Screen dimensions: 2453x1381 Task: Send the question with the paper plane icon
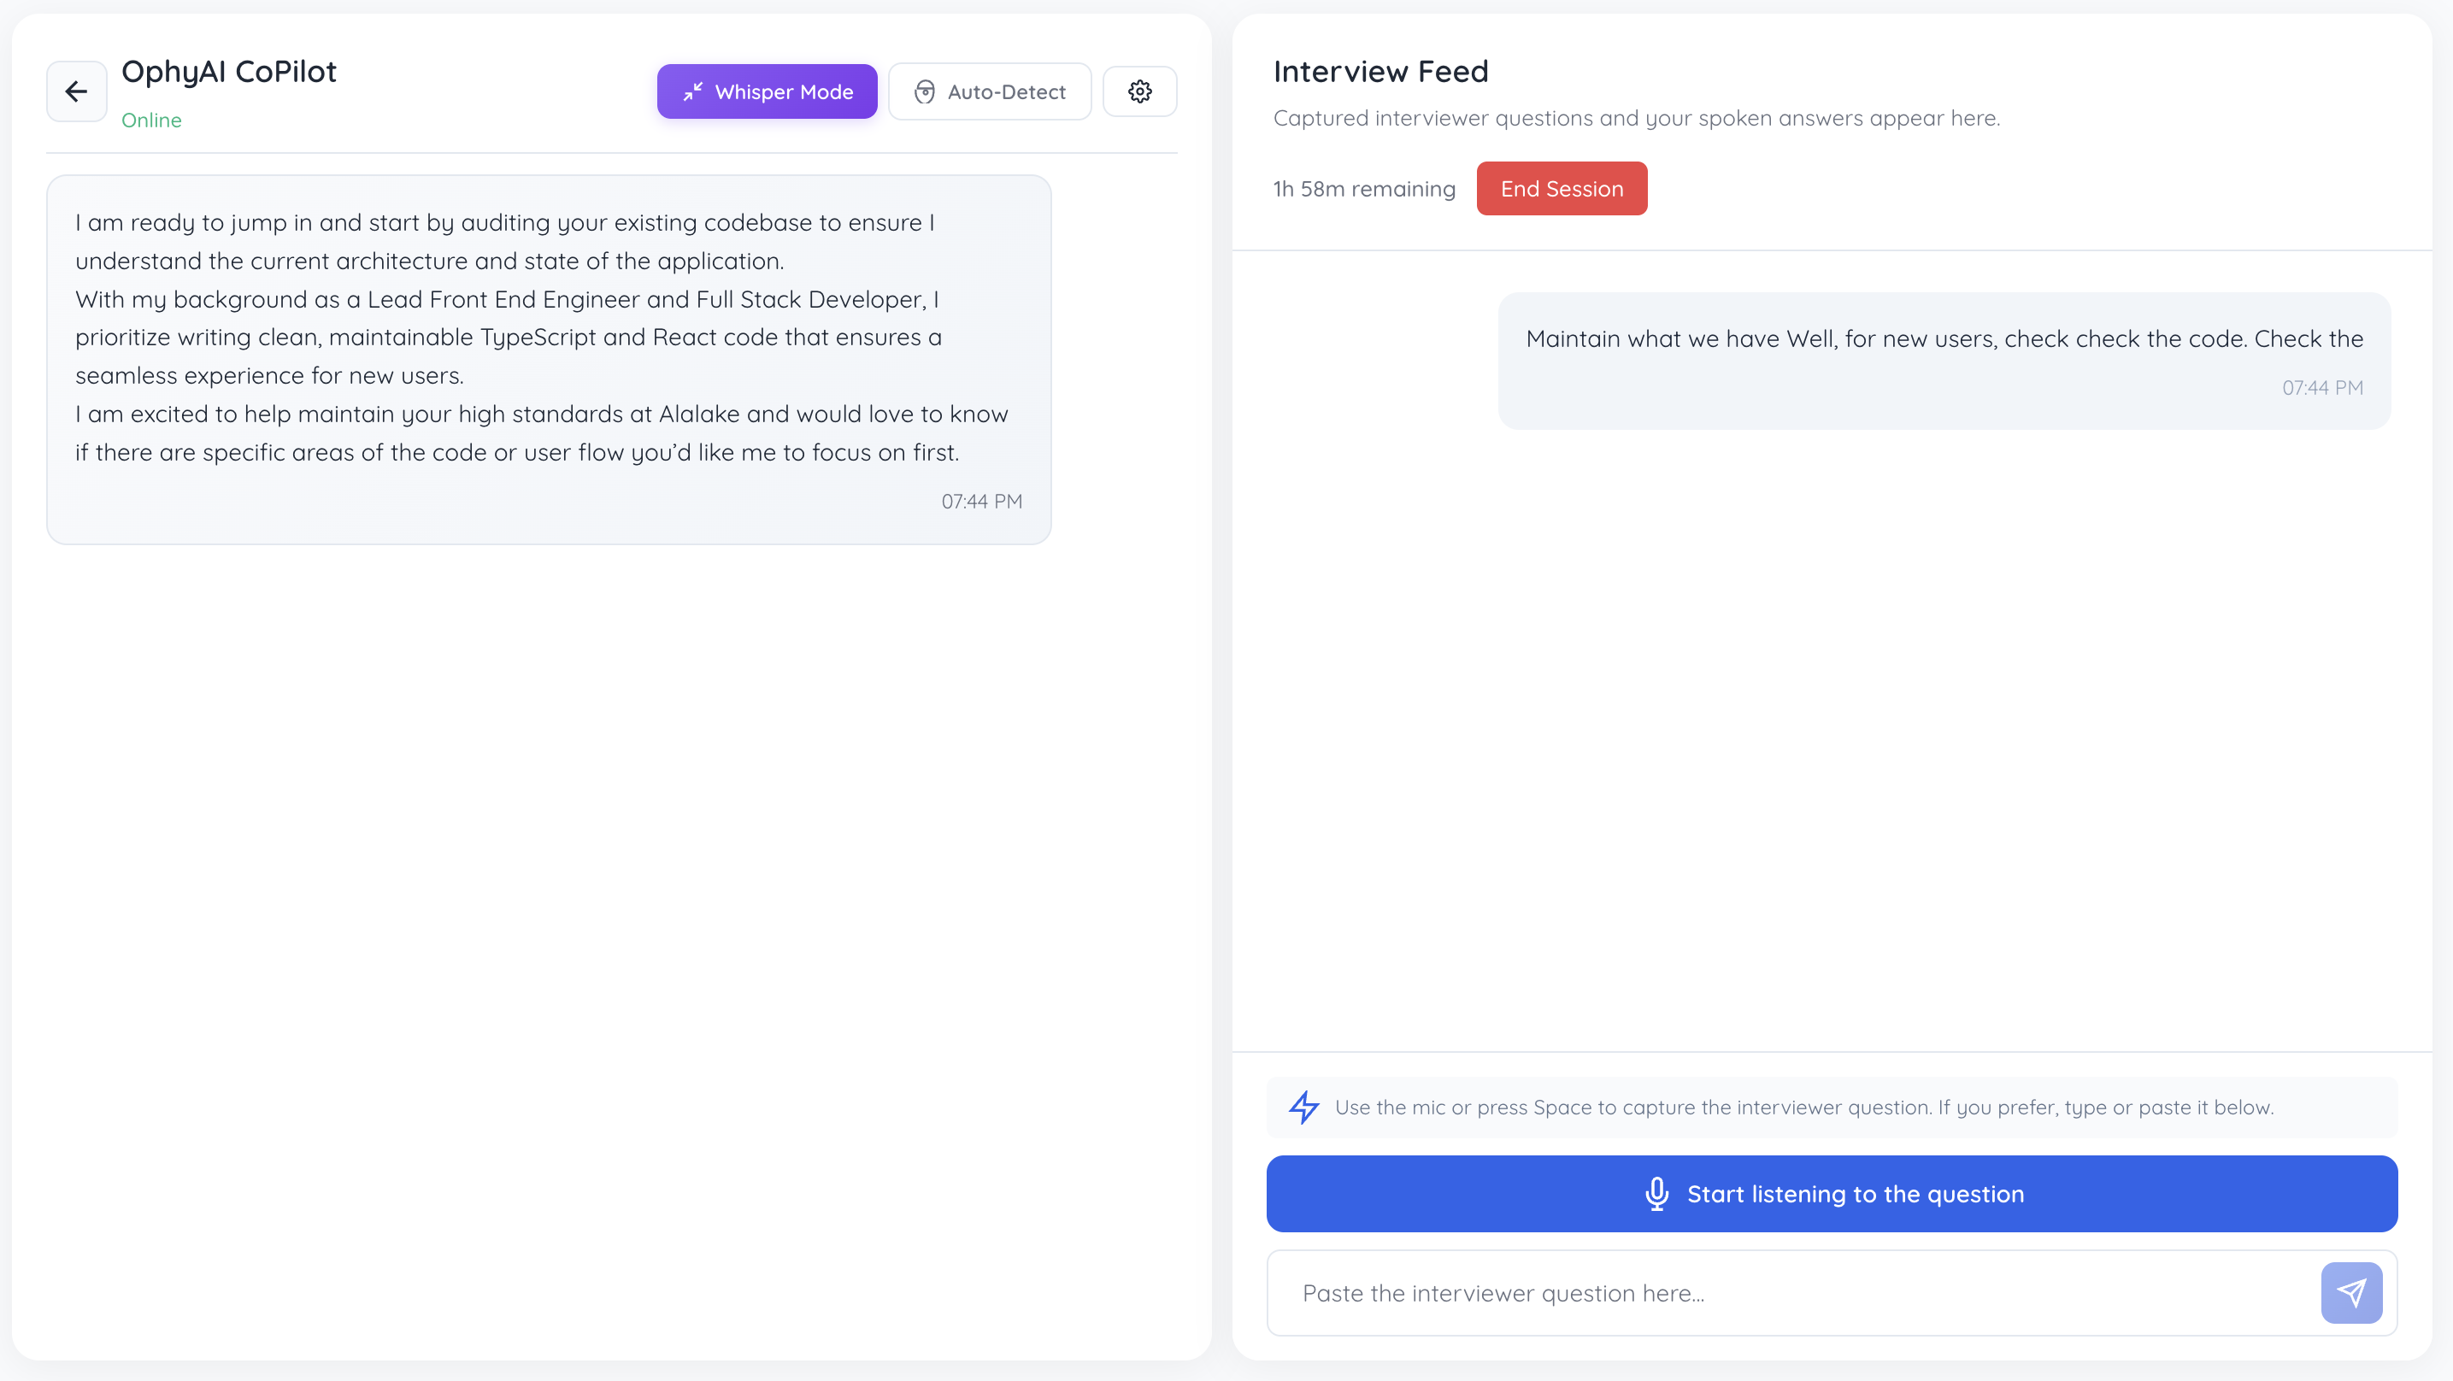click(2351, 1292)
